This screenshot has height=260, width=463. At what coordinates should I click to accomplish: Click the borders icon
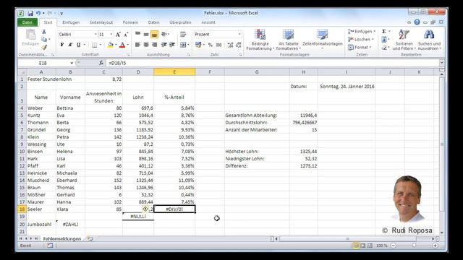[x=95, y=45]
